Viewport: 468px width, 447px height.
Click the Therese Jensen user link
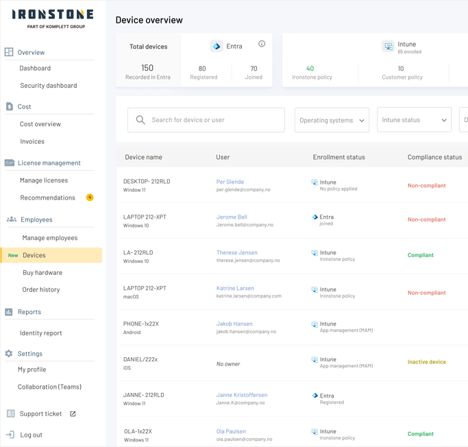[x=237, y=252]
